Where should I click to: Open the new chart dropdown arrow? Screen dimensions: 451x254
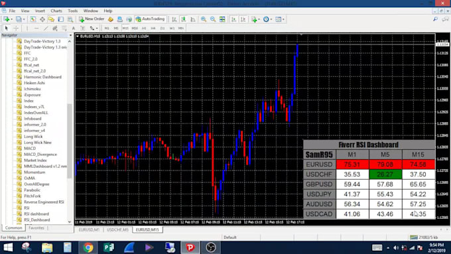[x=11, y=19]
